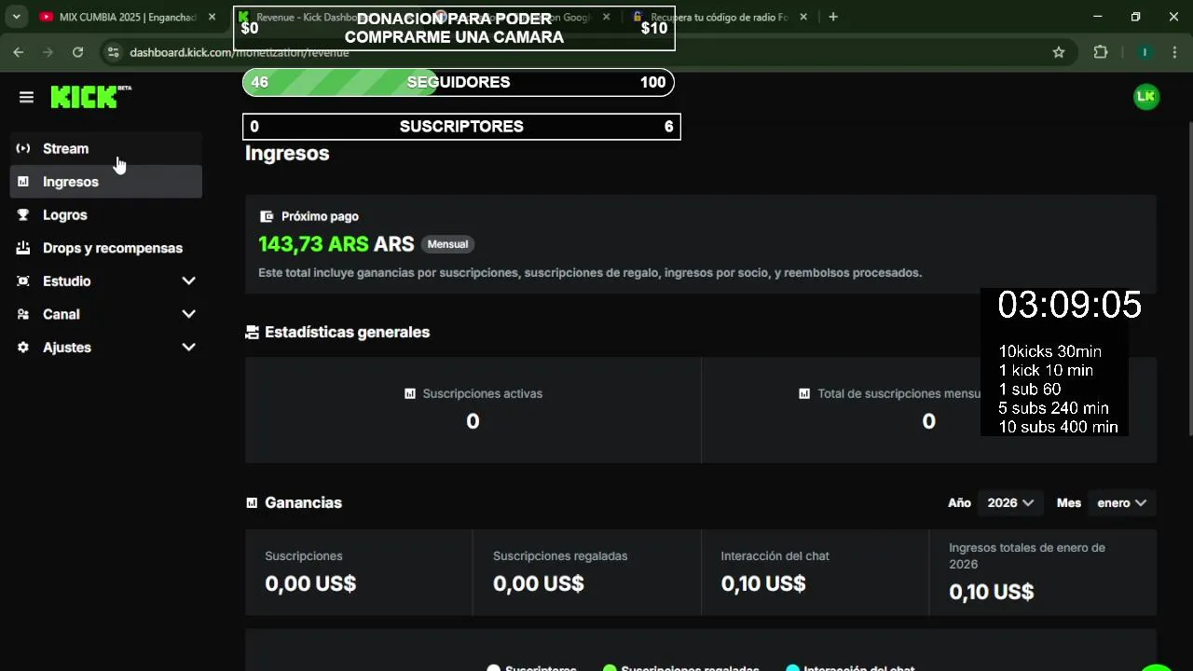Image resolution: width=1193 pixels, height=671 pixels.
Task: Click the Drops y recompensas icon
Action: click(x=23, y=248)
